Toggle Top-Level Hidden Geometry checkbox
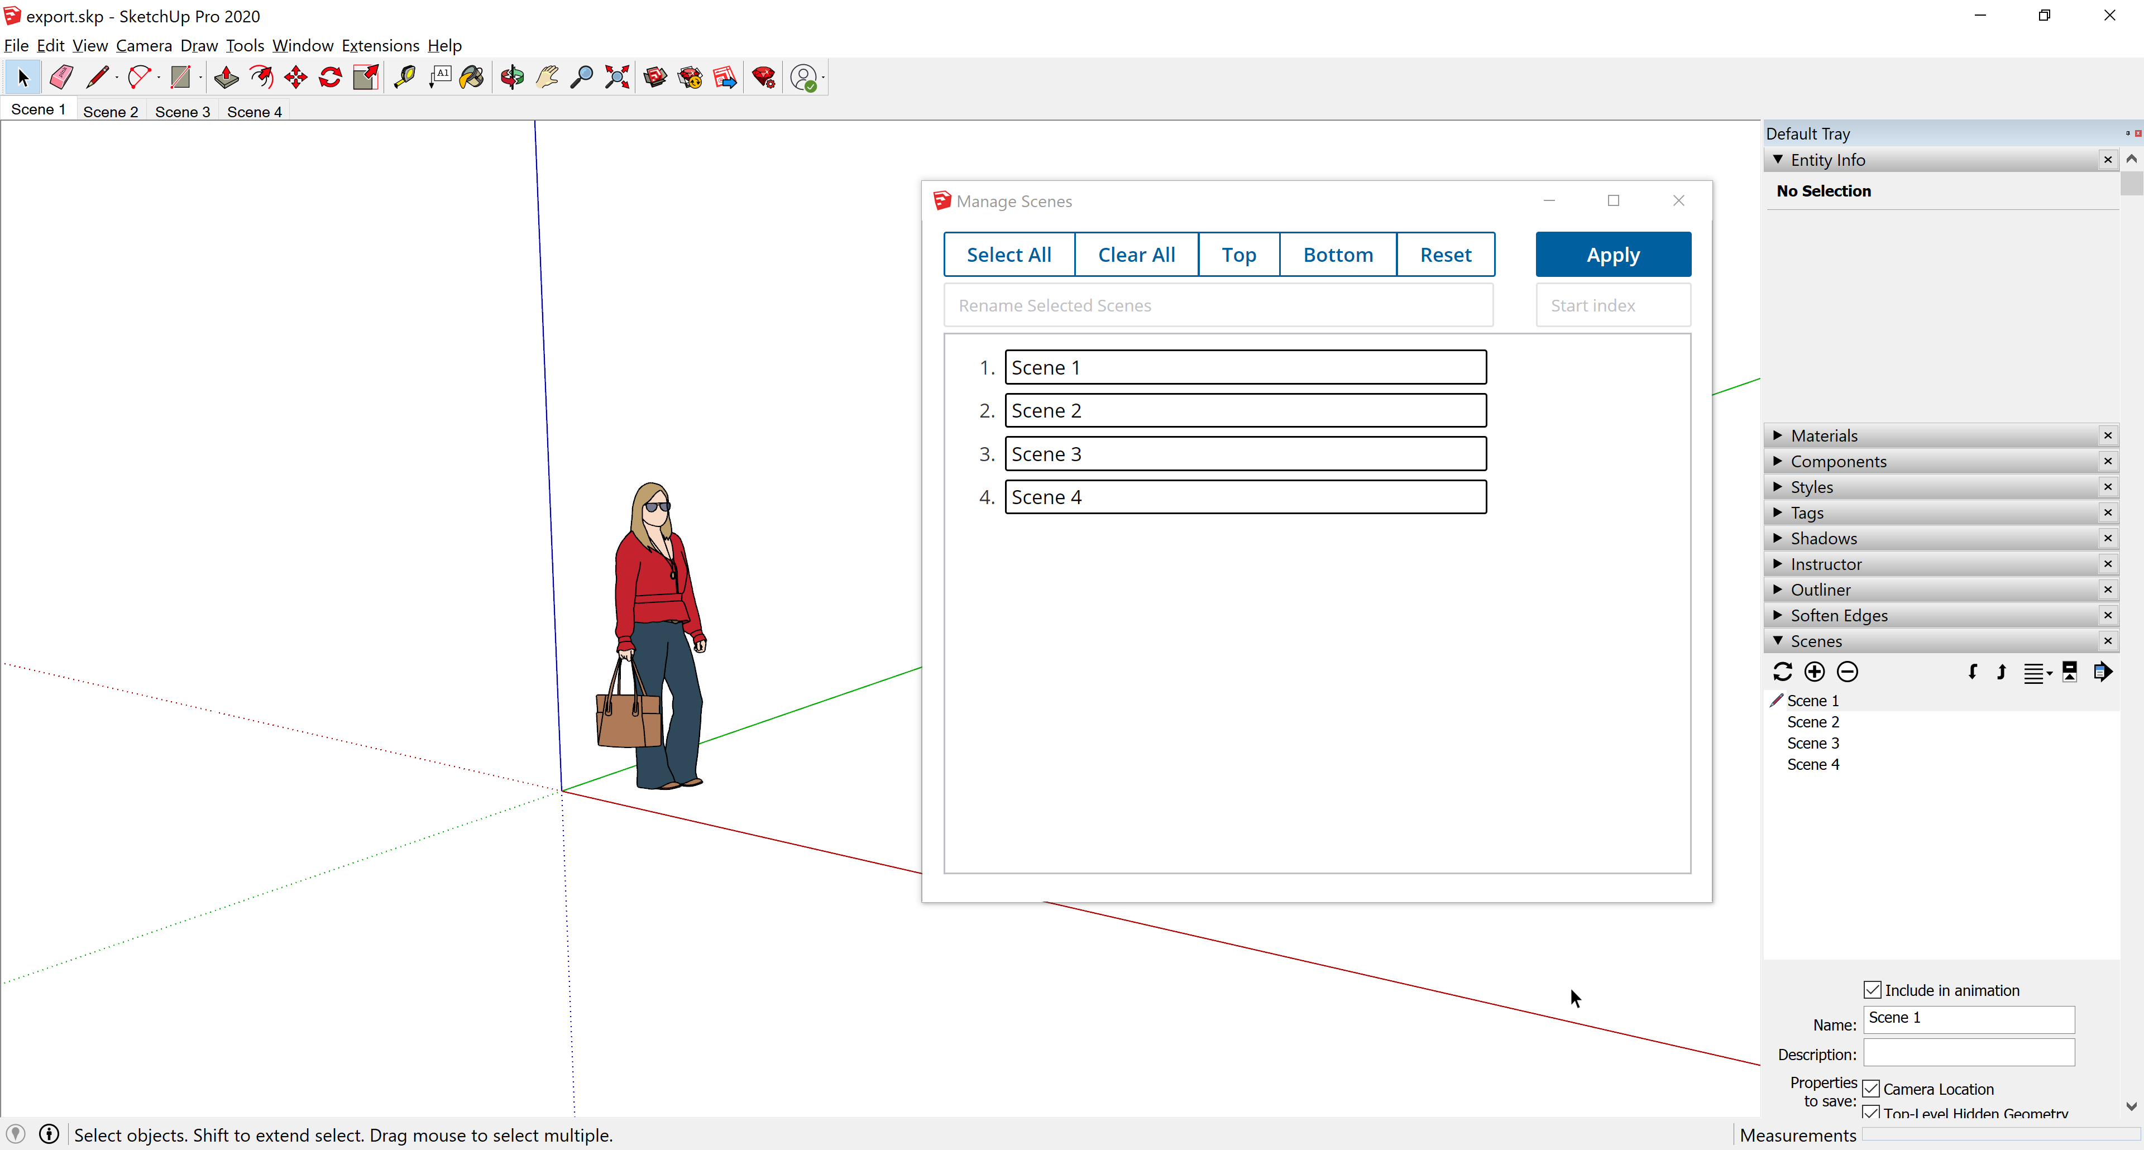Image resolution: width=2144 pixels, height=1150 pixels. (x=1871, y=1111)
